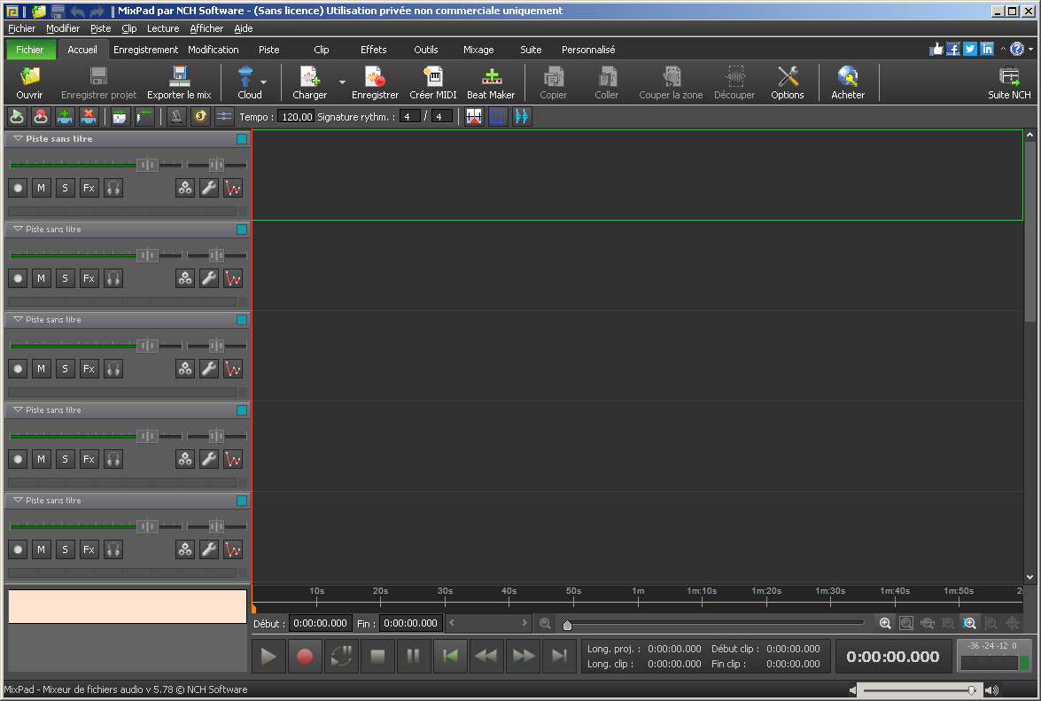1041x701 pixels.
Task: Arm recording on the first track
Action: (x=18, y=188)
